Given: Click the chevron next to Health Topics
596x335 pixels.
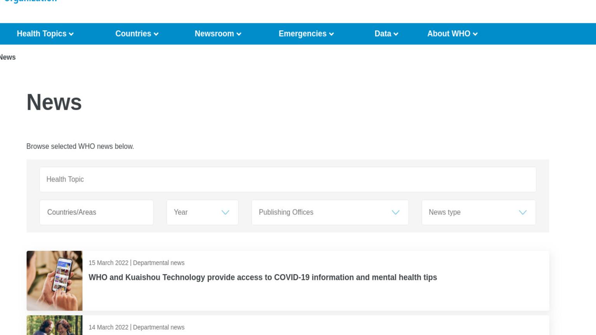Looking at the screenshot, I should click(x=71, y=34).
